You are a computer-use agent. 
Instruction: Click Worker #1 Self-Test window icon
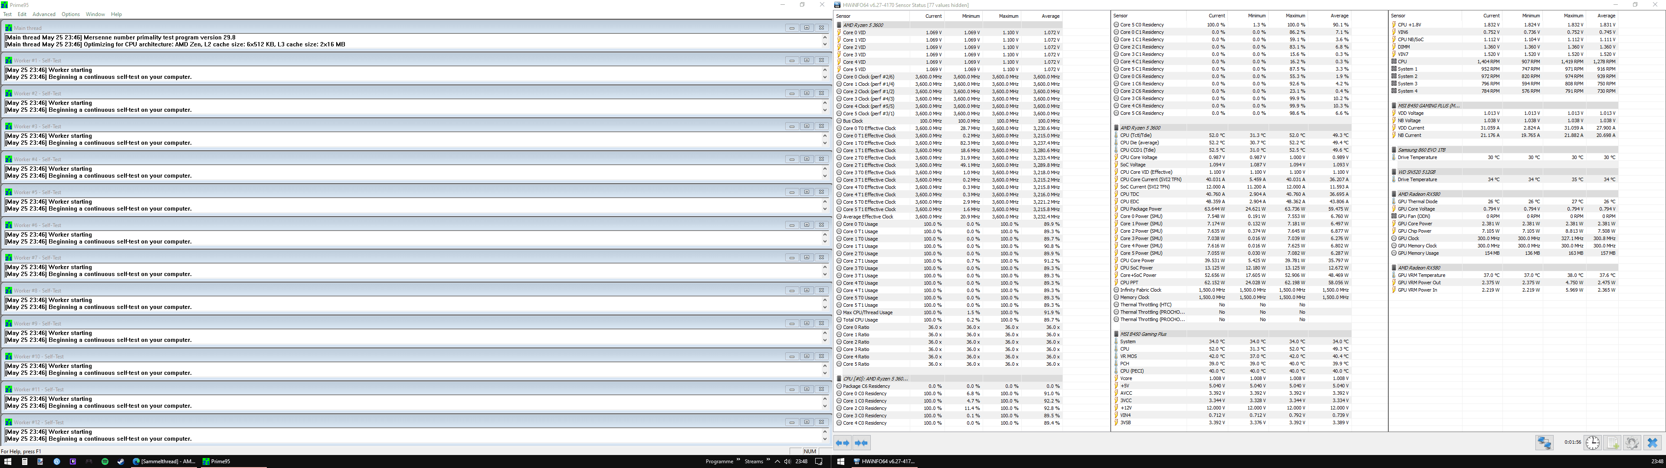(x=8, y=61)
